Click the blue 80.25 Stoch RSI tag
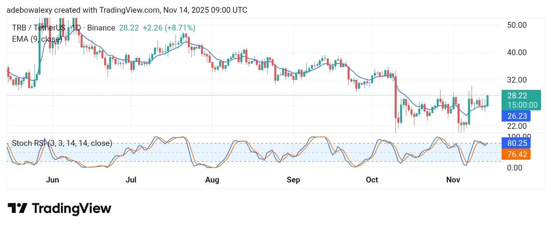The image size is (551, 228). pos(516,143)
